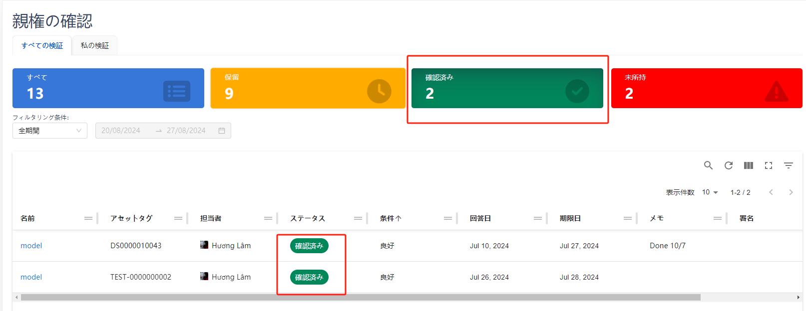Open the filter list icon
This screenshot has width=806, height=311.
[x=789, y=165]
